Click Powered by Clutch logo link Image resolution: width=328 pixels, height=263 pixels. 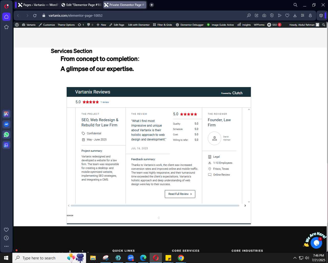[232, 93]
